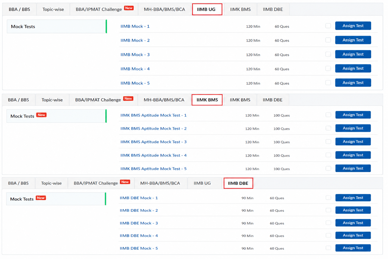Screen dimensions: 388x259
Task: Tick the IIMK BMS Aptitude Mock Test - 5 checkbox
Action: (x=328, y=168)
